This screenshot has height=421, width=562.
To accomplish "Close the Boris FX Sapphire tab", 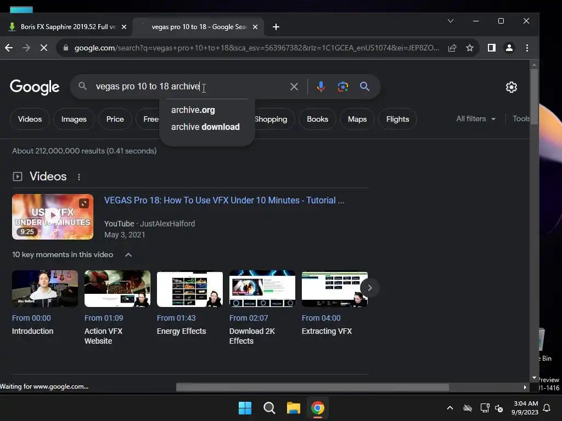I will pyautogui.click(x=124, y=27).
